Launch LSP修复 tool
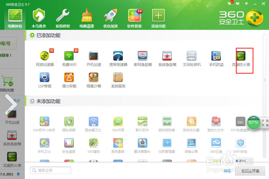Screen dimensions: 269x179 (45, 80)
